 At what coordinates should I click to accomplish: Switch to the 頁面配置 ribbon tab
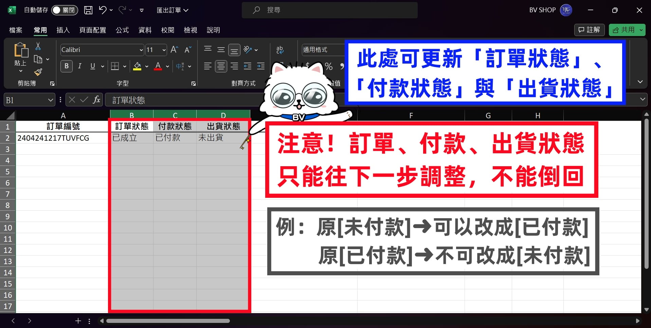[92, 30]
